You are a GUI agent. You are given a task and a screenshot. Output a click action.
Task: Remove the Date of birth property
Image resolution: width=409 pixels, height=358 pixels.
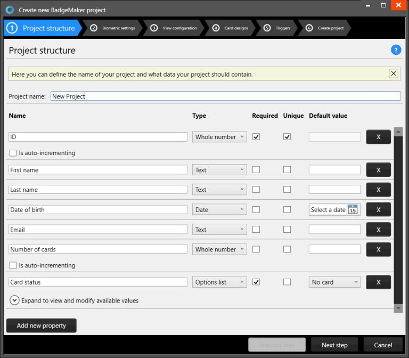coord(378,210)
